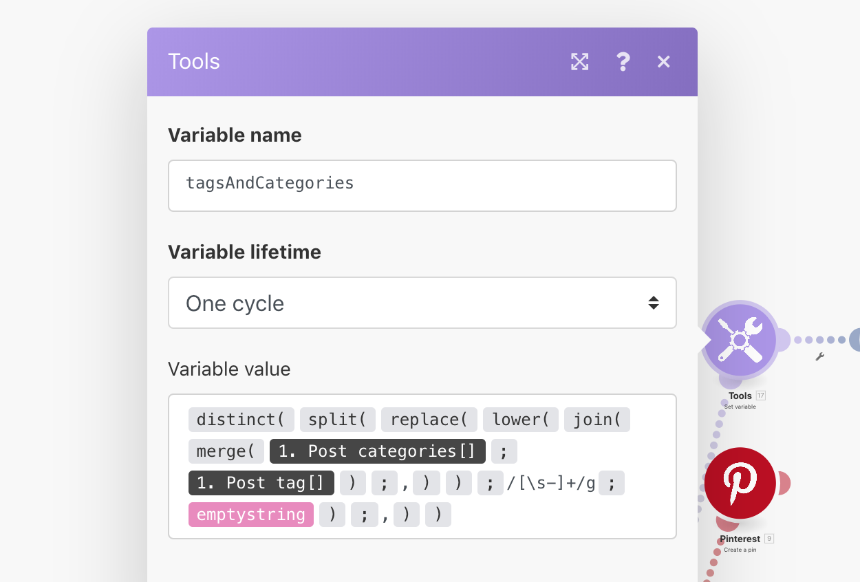Click the '1. Post tag[]' variable pill
The image size is (860, 582).
click(261, 483)
